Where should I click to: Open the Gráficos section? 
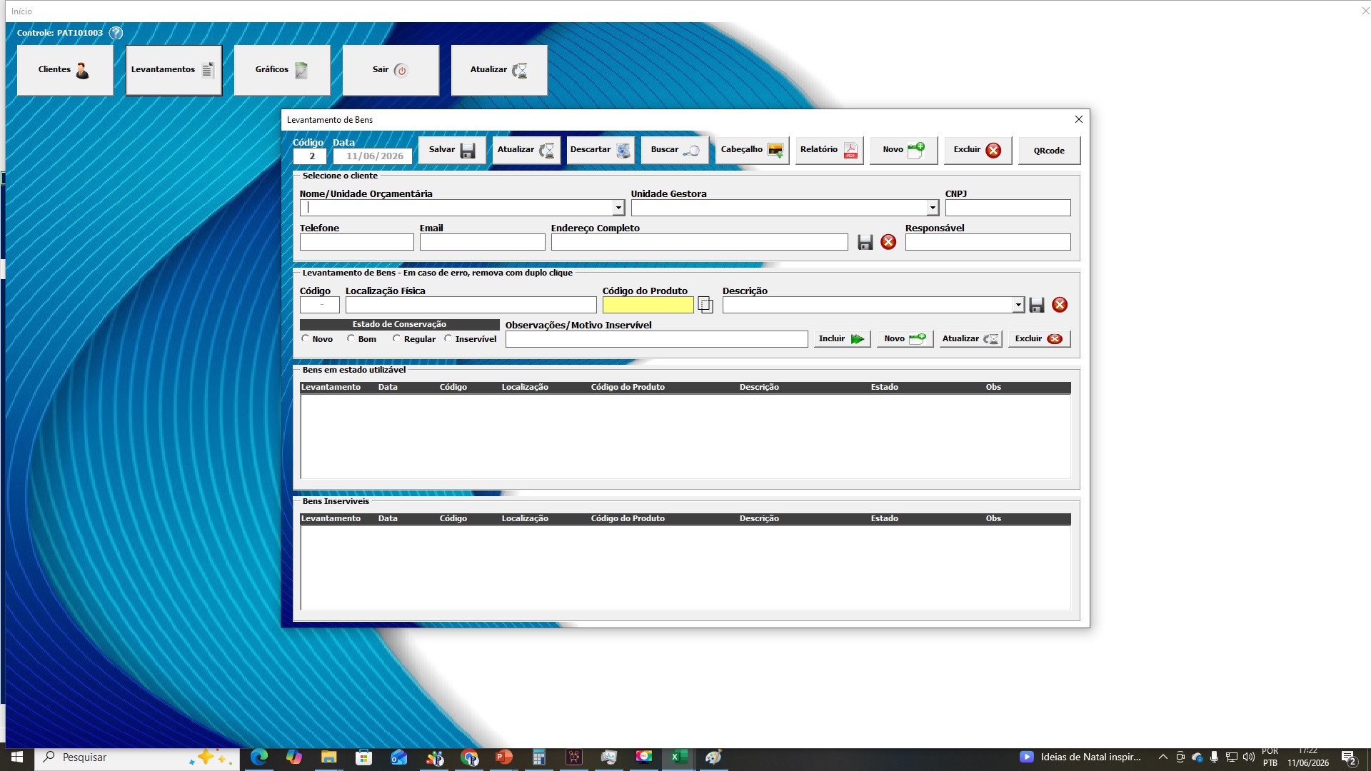282,70
